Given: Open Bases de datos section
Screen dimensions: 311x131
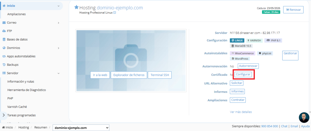Looking at the screenshot, I should point(17,39).
